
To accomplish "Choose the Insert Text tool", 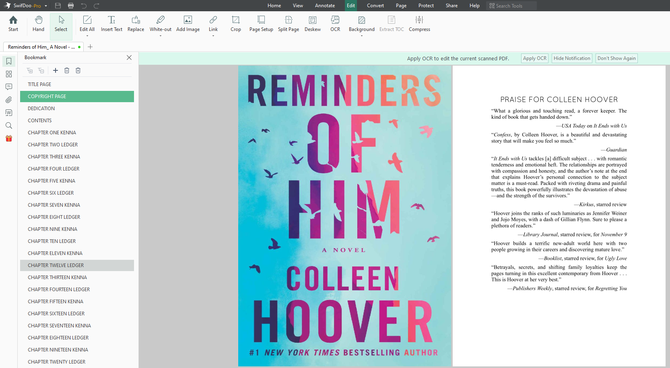I will [x=111, y=24].
